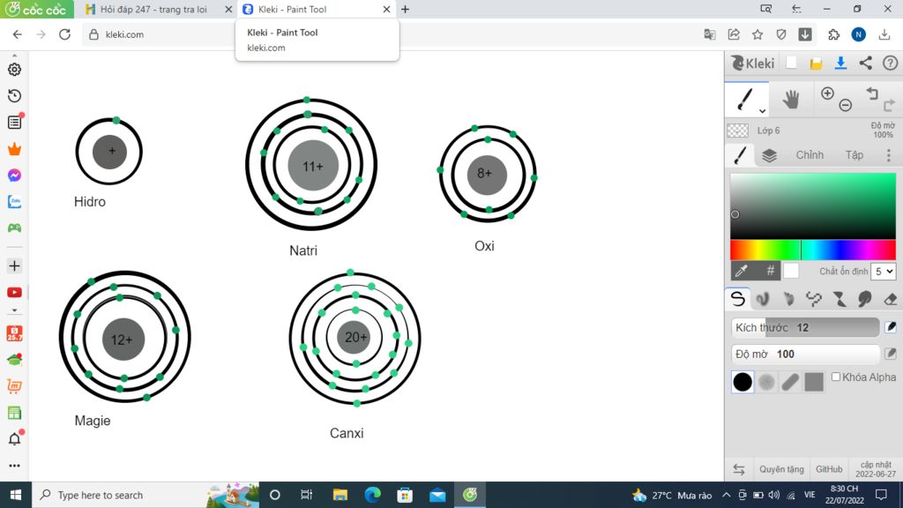Redo the last undone stroke
903x508 pixels.
889,106
